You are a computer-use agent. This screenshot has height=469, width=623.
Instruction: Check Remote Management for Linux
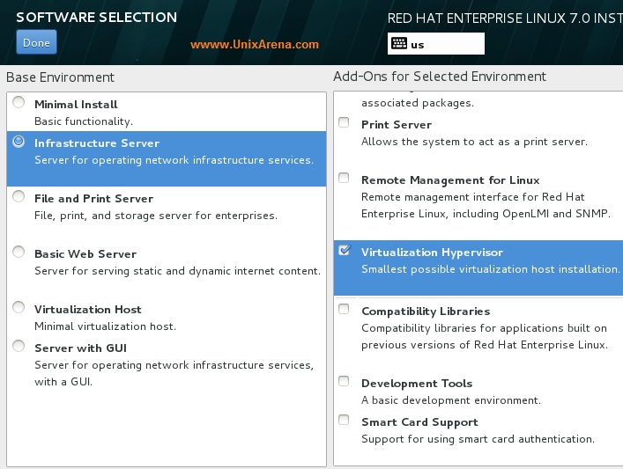click(x=344, y=178)
